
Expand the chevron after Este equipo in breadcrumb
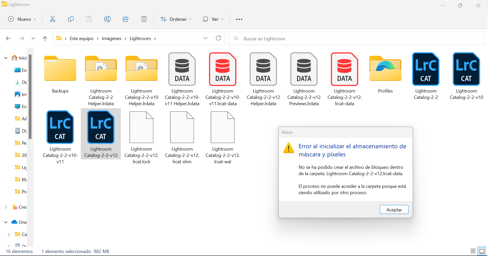tap(98, 39)
